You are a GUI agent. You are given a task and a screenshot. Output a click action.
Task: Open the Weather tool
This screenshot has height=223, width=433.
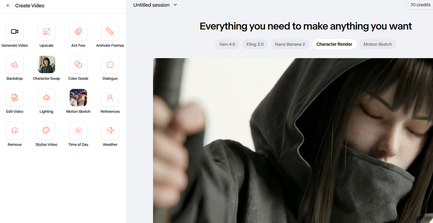110,130
